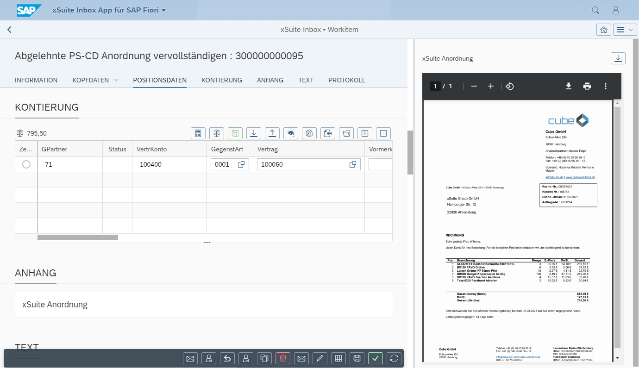Add a row with the plus icon
639x368 pixels.
click(x=365, y=133)
